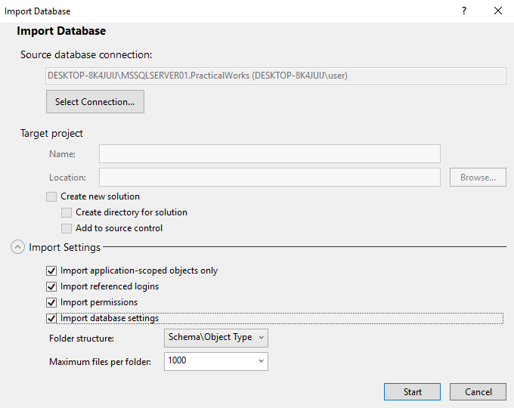The width and height of the screenshot is (514, 408).
Task: Check the Add to source control box
Action: coord(67,228)
